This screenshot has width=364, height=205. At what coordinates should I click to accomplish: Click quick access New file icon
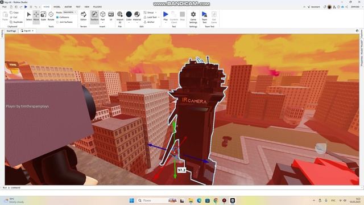click(11, 7)
